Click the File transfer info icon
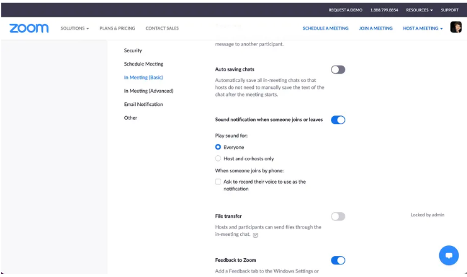 click(x=255, y=235)
